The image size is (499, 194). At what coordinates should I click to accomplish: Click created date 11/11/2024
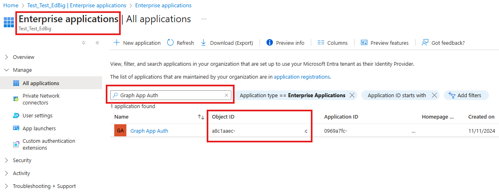[x=482, y=131]
